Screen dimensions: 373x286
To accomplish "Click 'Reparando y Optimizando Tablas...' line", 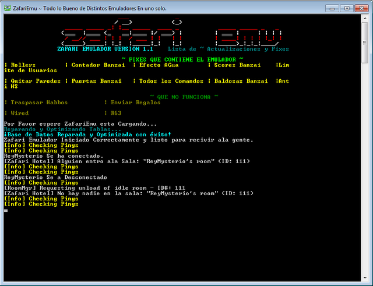I will point(62,129).
